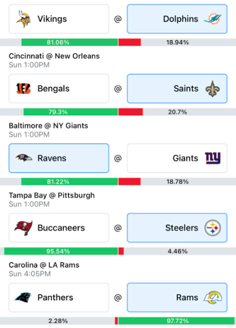Click the 81.06% green pick bar
Screen dimensions: 236x328
(x=69, y=42)
